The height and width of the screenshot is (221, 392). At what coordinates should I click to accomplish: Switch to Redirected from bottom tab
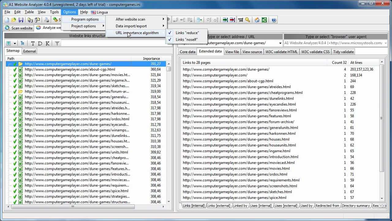(327, 206)
